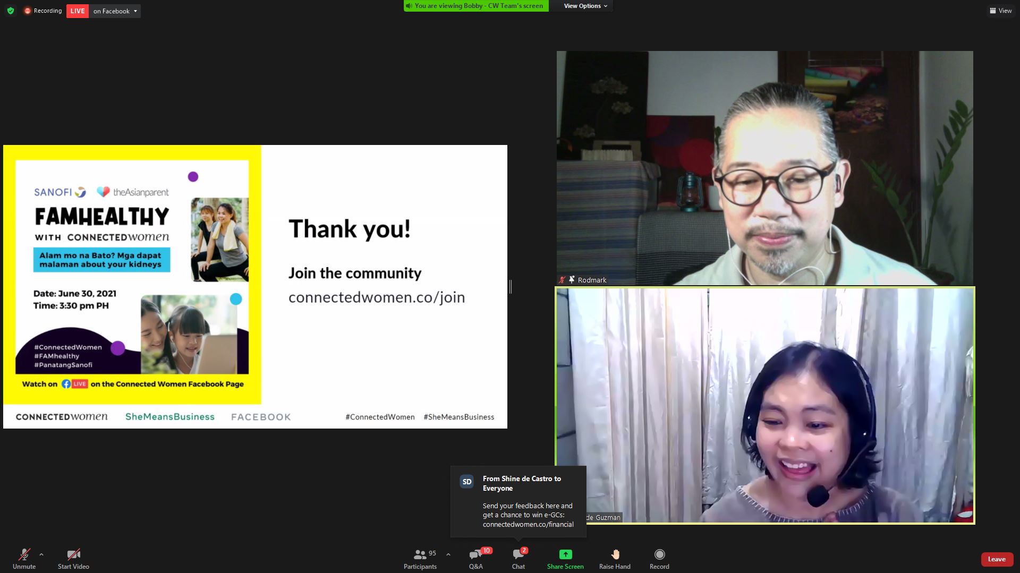Click the #SheMeansBusiness footer hashtag
The width and height of the screenshot is (1020, 573).
[x=459, y=417]
